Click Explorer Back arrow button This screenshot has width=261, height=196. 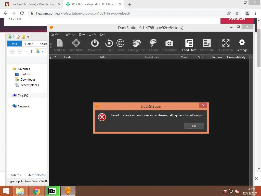pos(12,51)
